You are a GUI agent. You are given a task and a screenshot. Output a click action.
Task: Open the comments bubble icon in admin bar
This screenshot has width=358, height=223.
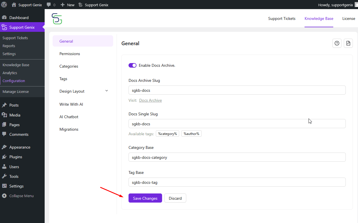click(49, 5)
